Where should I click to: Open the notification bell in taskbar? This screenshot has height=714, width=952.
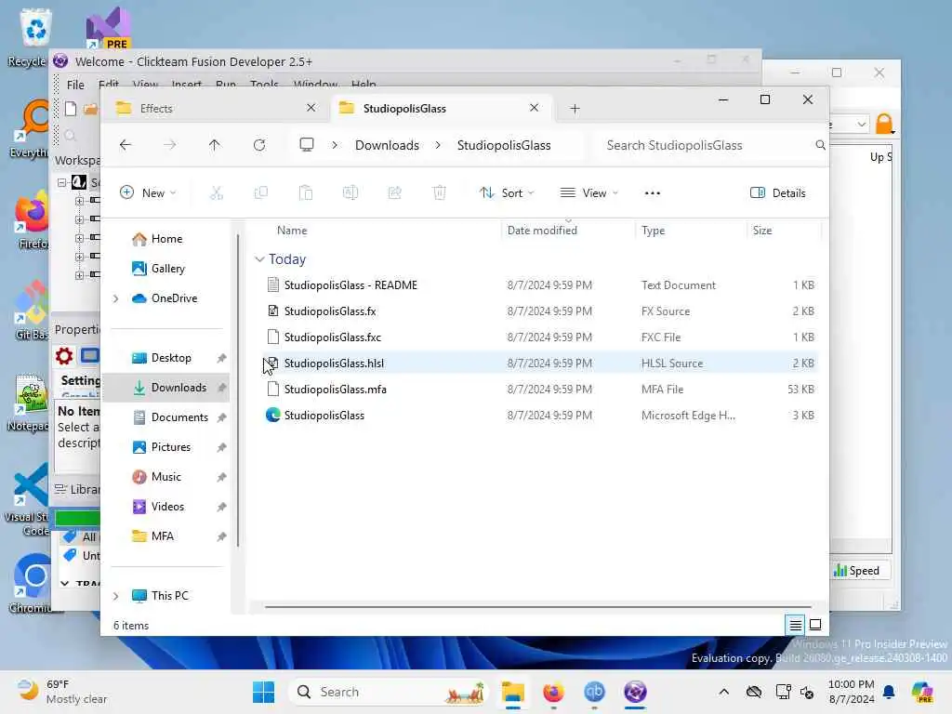pos(889,692)
